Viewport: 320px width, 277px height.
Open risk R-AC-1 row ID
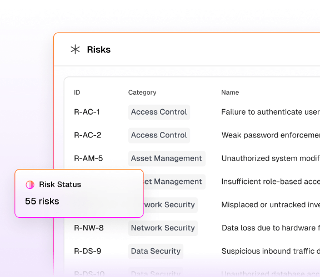tap(87, 112)
